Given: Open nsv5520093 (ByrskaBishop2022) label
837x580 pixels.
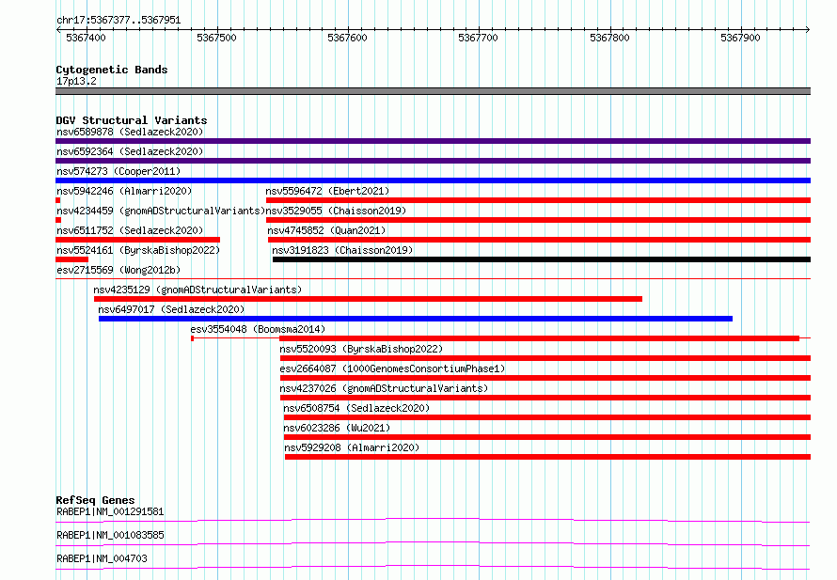Looking at the screenshot, I should point(361,349).
